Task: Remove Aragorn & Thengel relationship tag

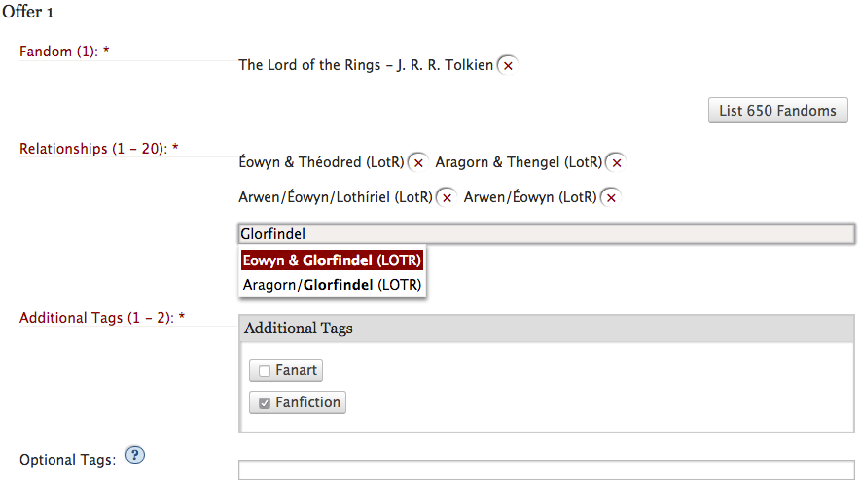Action: [x=617, y=162]
